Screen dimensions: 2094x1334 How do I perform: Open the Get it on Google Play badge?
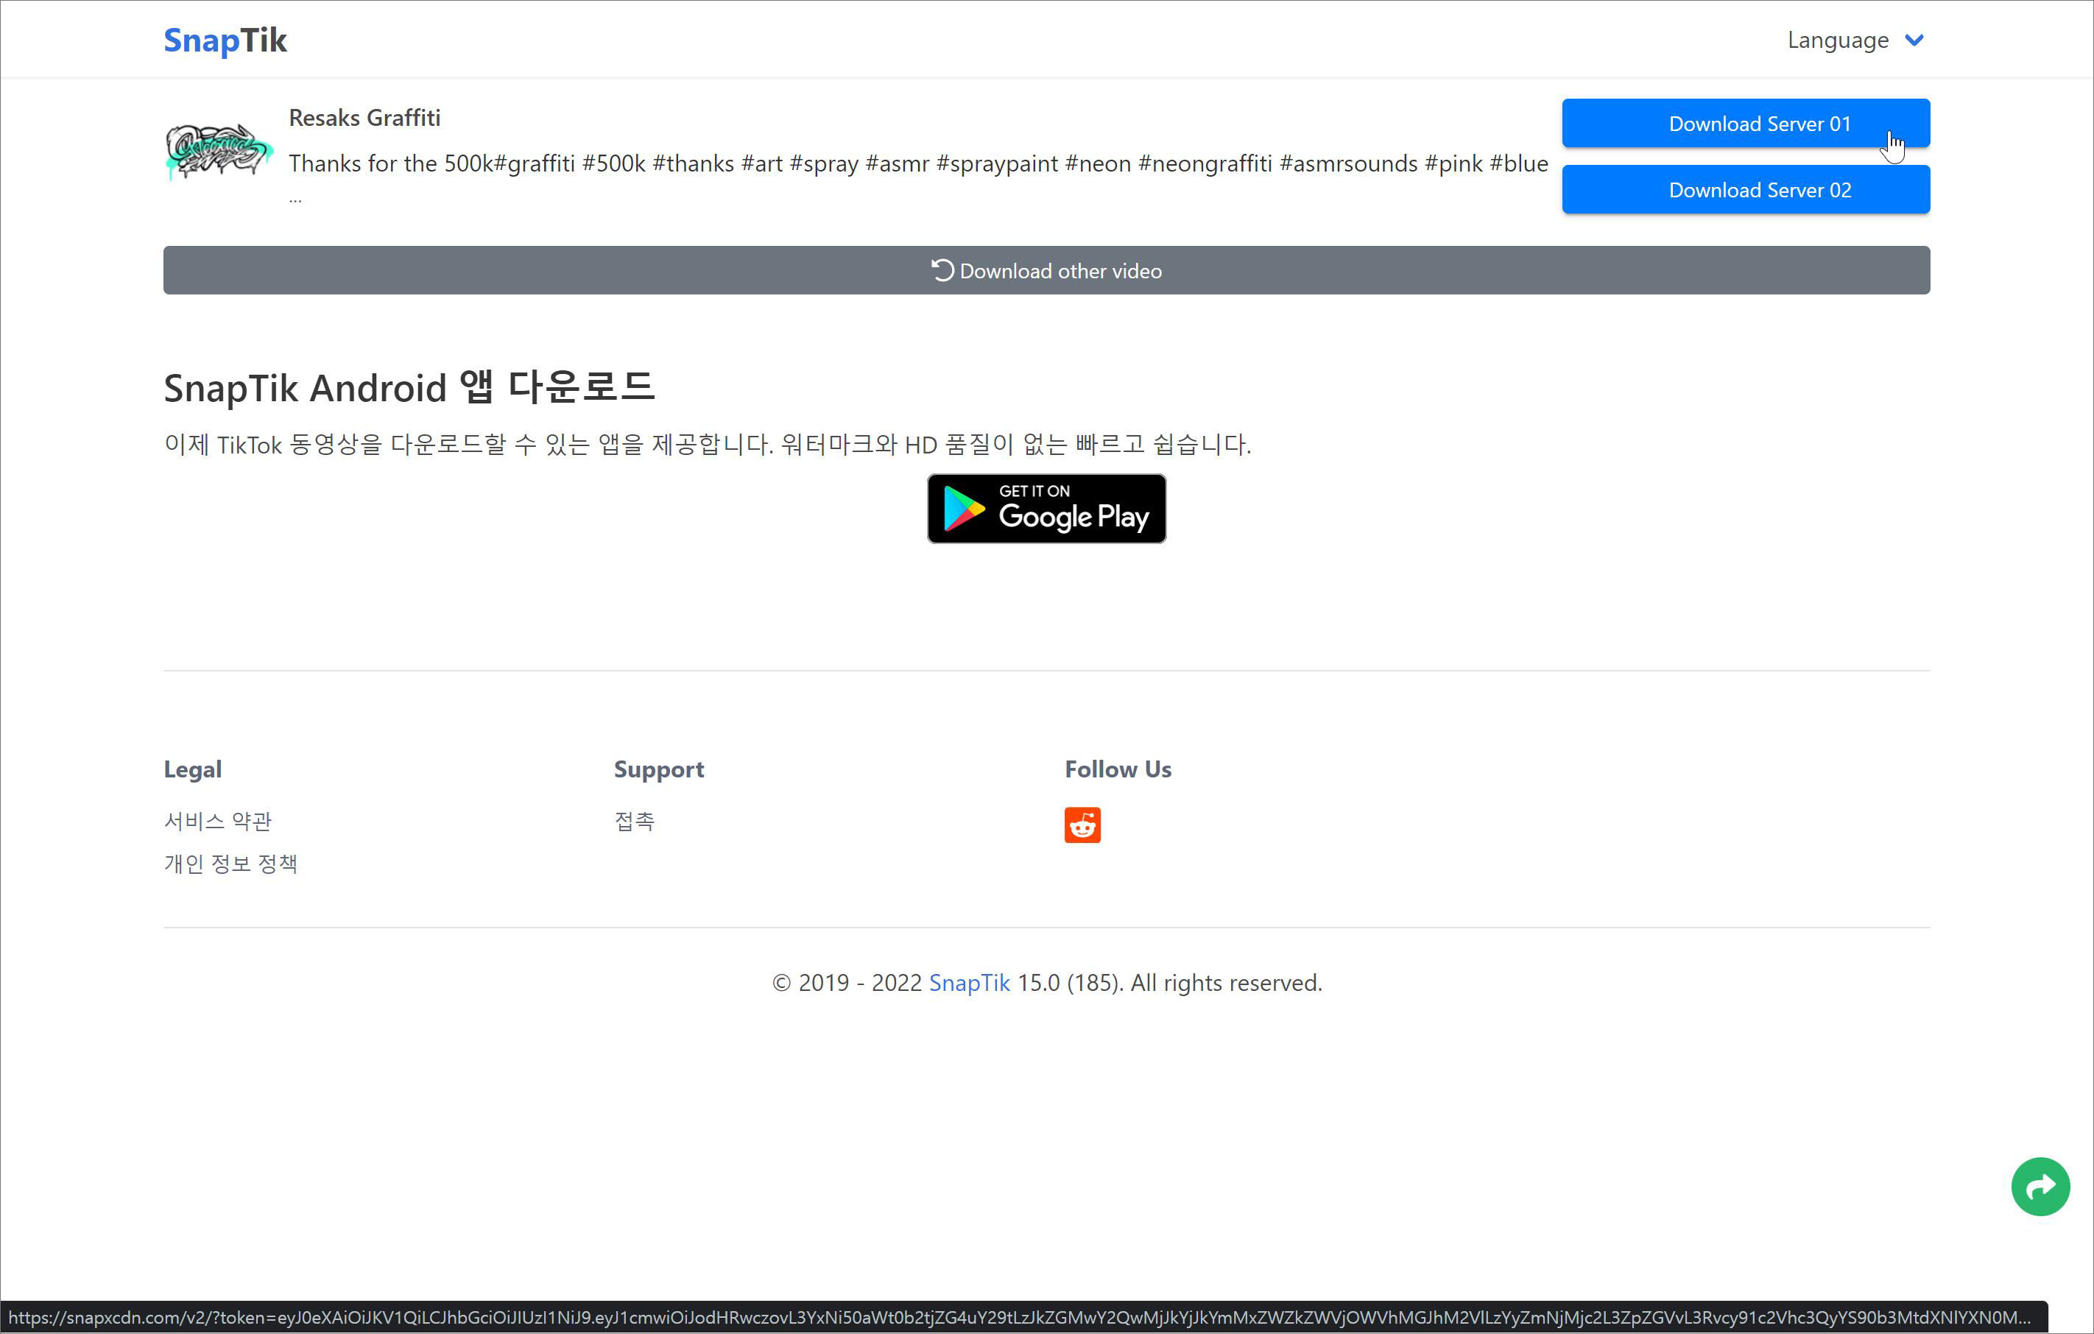coord(1046,509)
